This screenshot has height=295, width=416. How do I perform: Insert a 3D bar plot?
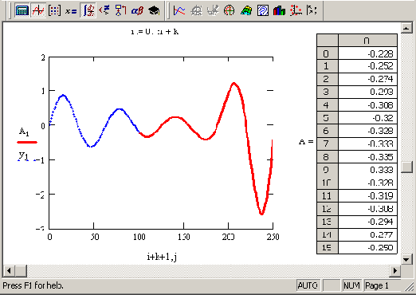point(279,10)
